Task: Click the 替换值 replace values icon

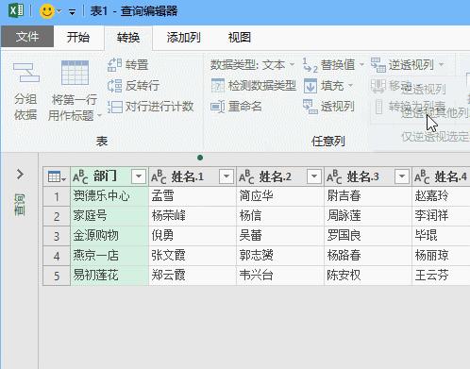Action: point(311,65)
